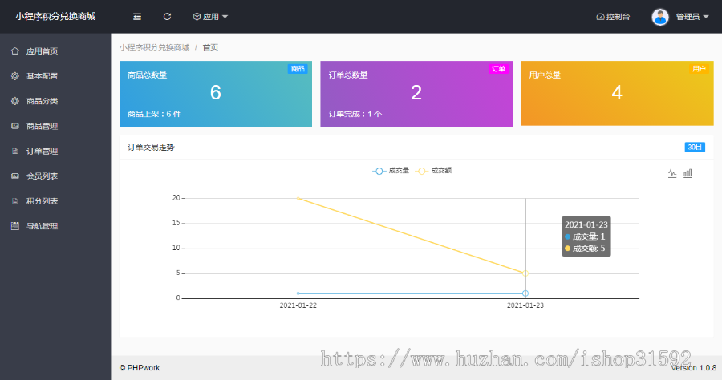Open 订单管理 in the sidebar
722x380 pixels.
click(x=55, y=151)
